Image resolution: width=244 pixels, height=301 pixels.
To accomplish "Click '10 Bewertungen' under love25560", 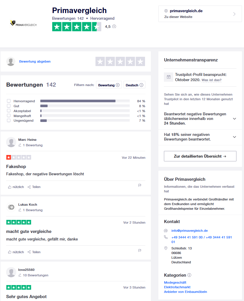I will click(x=36, y=275).
